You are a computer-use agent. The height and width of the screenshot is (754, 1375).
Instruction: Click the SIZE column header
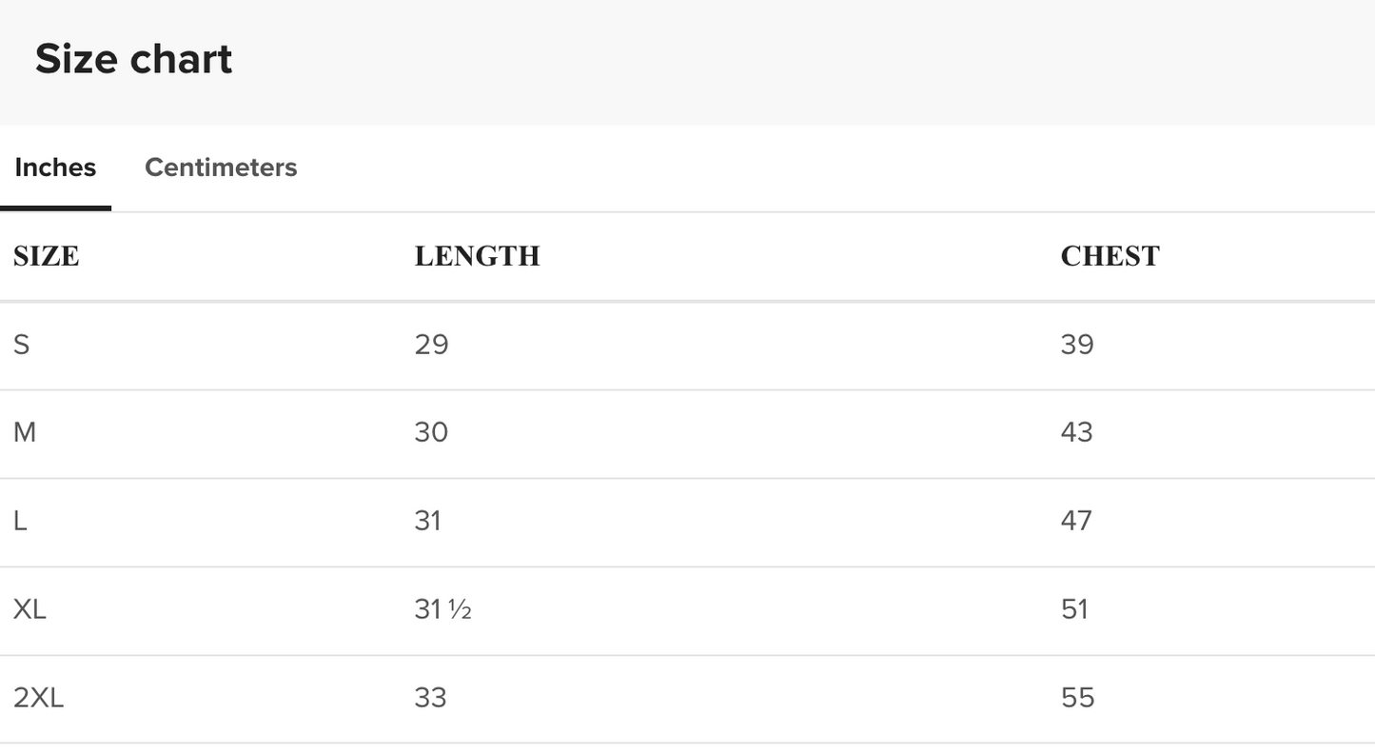click(47, 256)
